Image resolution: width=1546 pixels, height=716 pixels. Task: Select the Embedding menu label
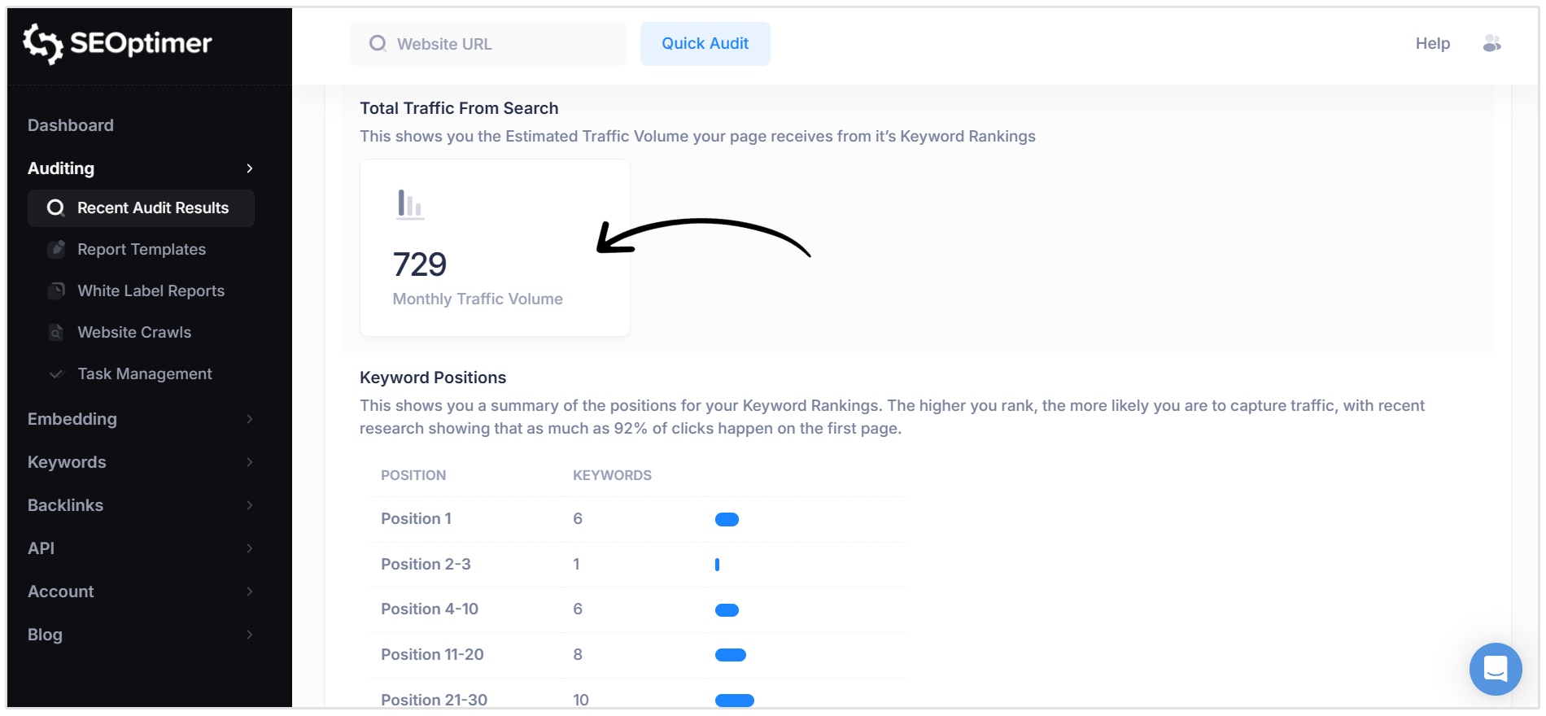coord(72,419)
